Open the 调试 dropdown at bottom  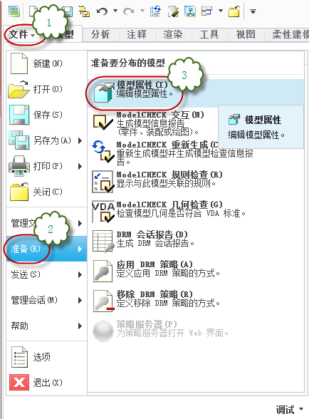290,409
